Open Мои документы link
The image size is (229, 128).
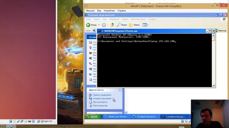100,102
